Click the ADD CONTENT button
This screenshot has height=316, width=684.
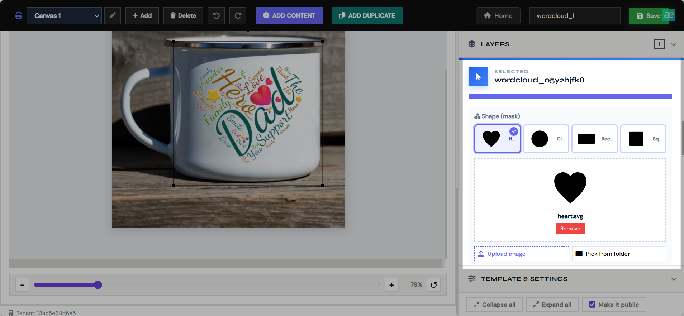click(289, 16)
